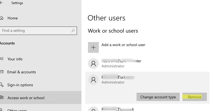Click the Accounts section heading
The width and height of the screenshot is (215, 111).
[7, 43]
